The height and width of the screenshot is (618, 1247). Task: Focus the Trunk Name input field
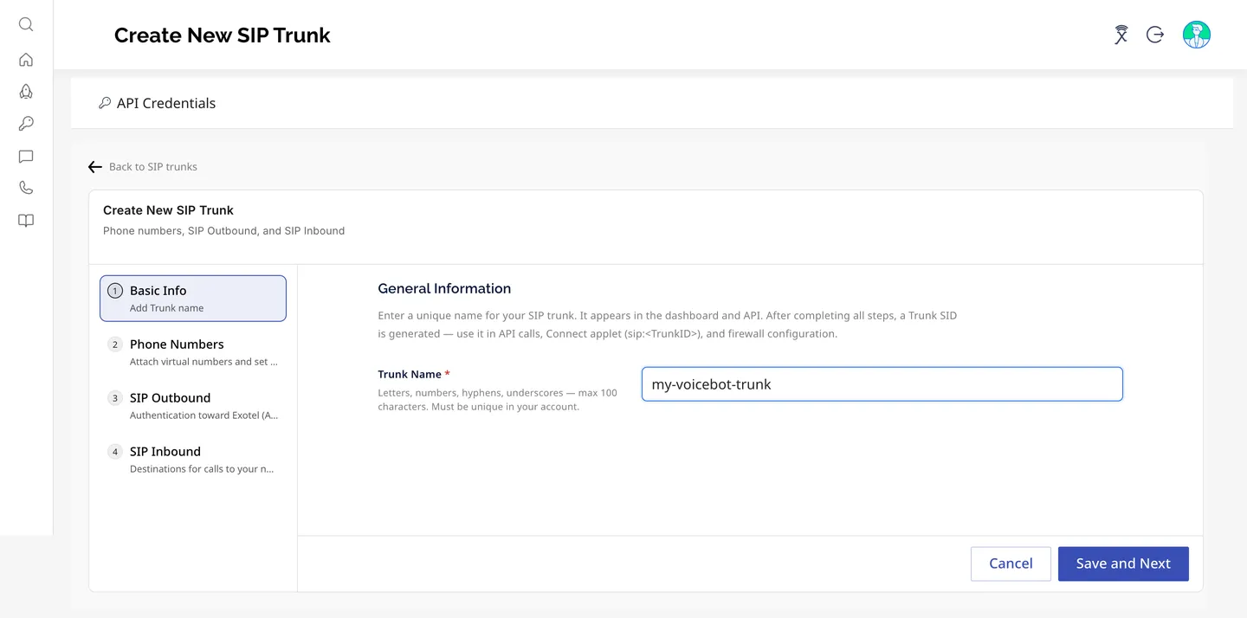click(x=882, y=384)
